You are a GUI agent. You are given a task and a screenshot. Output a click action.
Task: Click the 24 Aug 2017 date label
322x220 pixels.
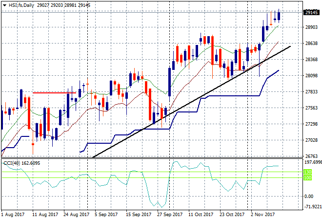pyautogui.click(x=77, y=214)
